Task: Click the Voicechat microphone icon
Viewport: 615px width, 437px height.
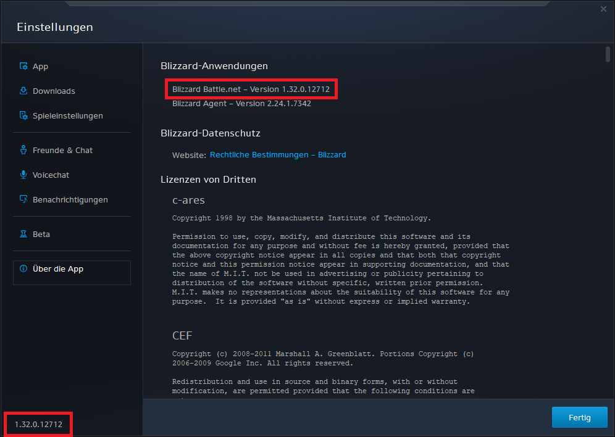Action: point(23,175)
